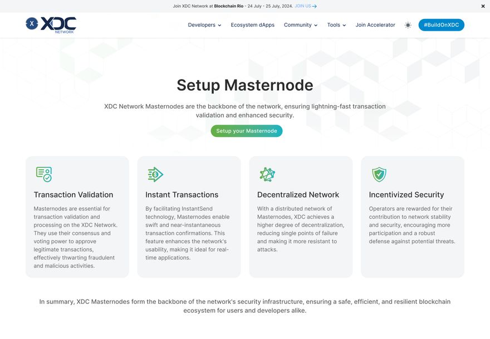Image resolution: width=490 pixels, height=339 pixels.
Task: Expand the Community dropdown menu
Action: click(x=300, y=25)
